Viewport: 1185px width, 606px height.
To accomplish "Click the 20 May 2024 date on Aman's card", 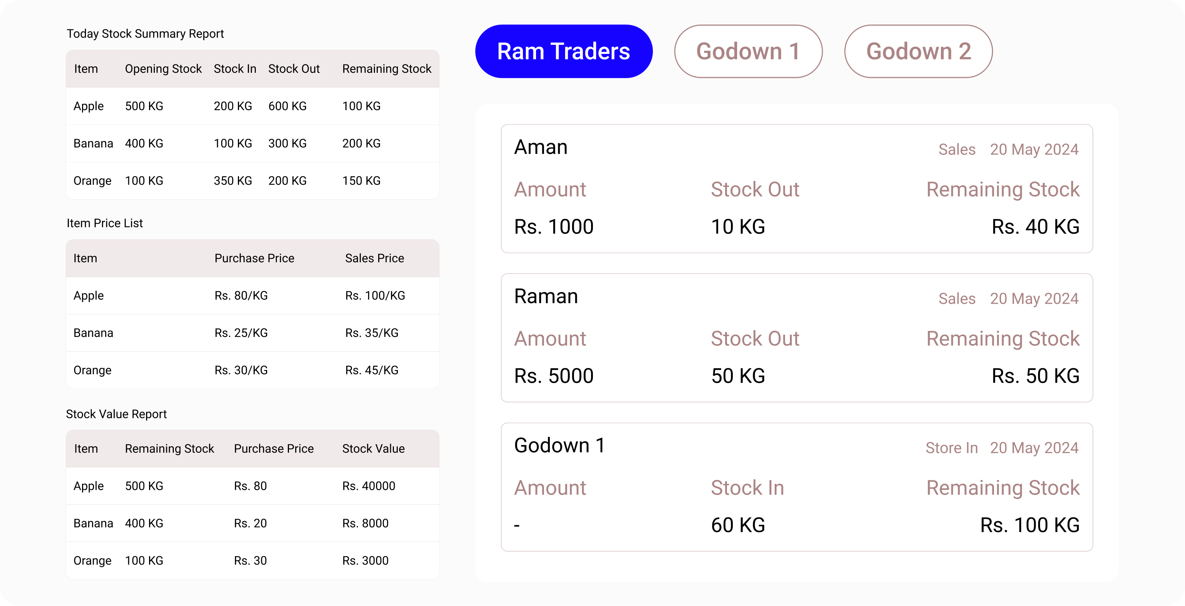I will coord(1035,149).
